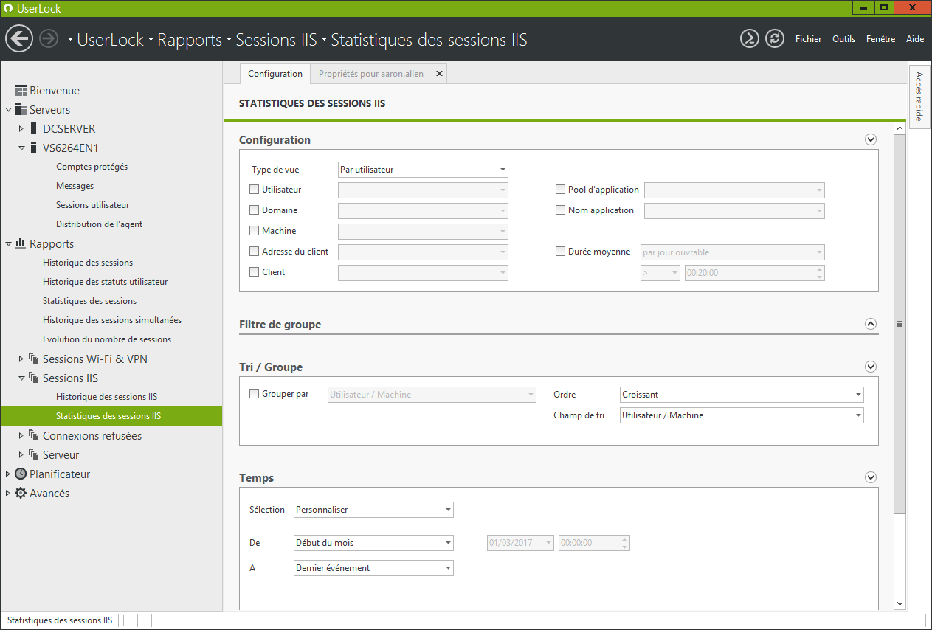
Task: Open Distribution de l'agent item
Action: (x=100, y=224)
